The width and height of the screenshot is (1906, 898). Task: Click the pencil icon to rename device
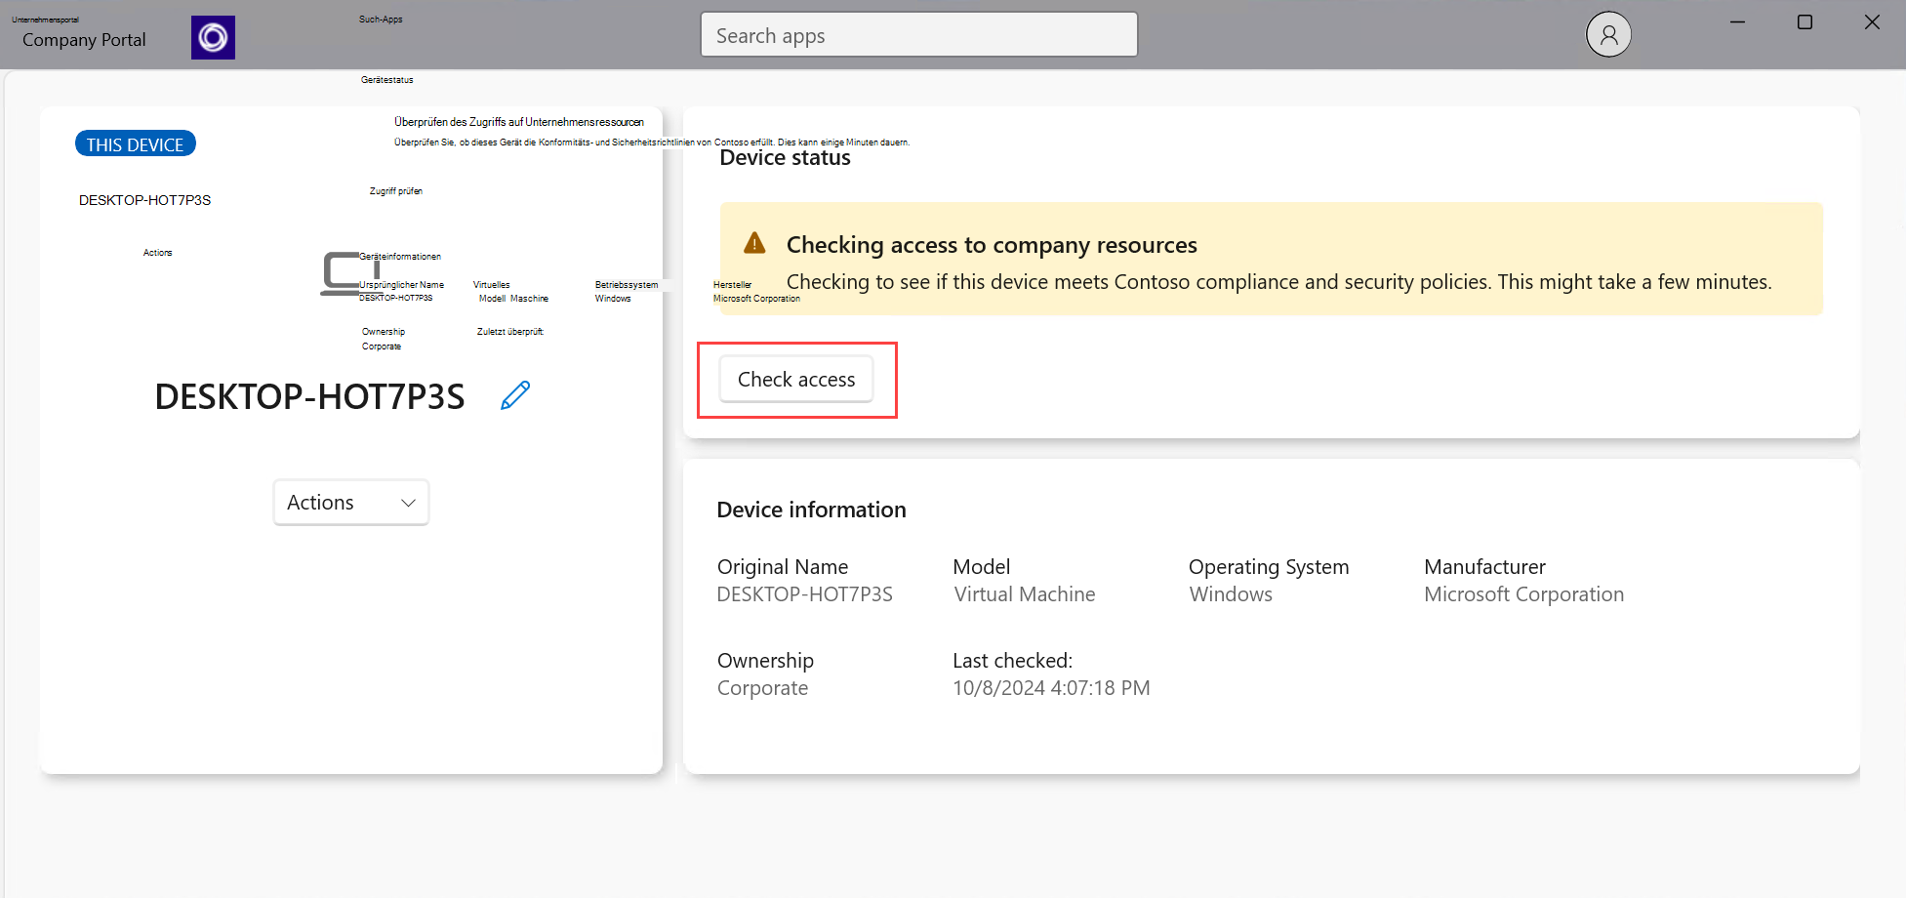[x=515, y=395]
